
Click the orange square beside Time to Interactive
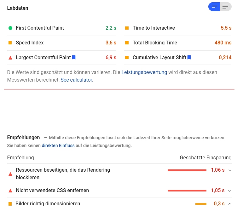click(127, 28)
